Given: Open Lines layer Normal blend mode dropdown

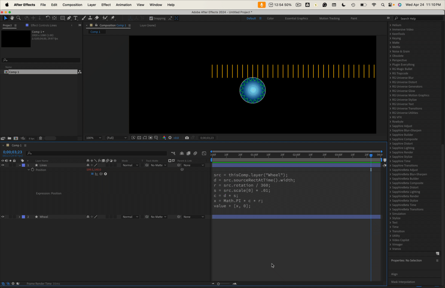Looking at the screenshot, I should pyautogui.click(x=130, y=165).
